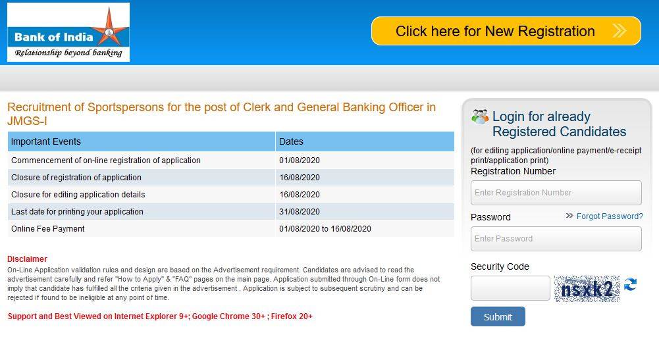Image resolution: width=659 pixels, height=350 pixels.
Task: Click the Bank of India logo
Action: [x=68, y=32]
